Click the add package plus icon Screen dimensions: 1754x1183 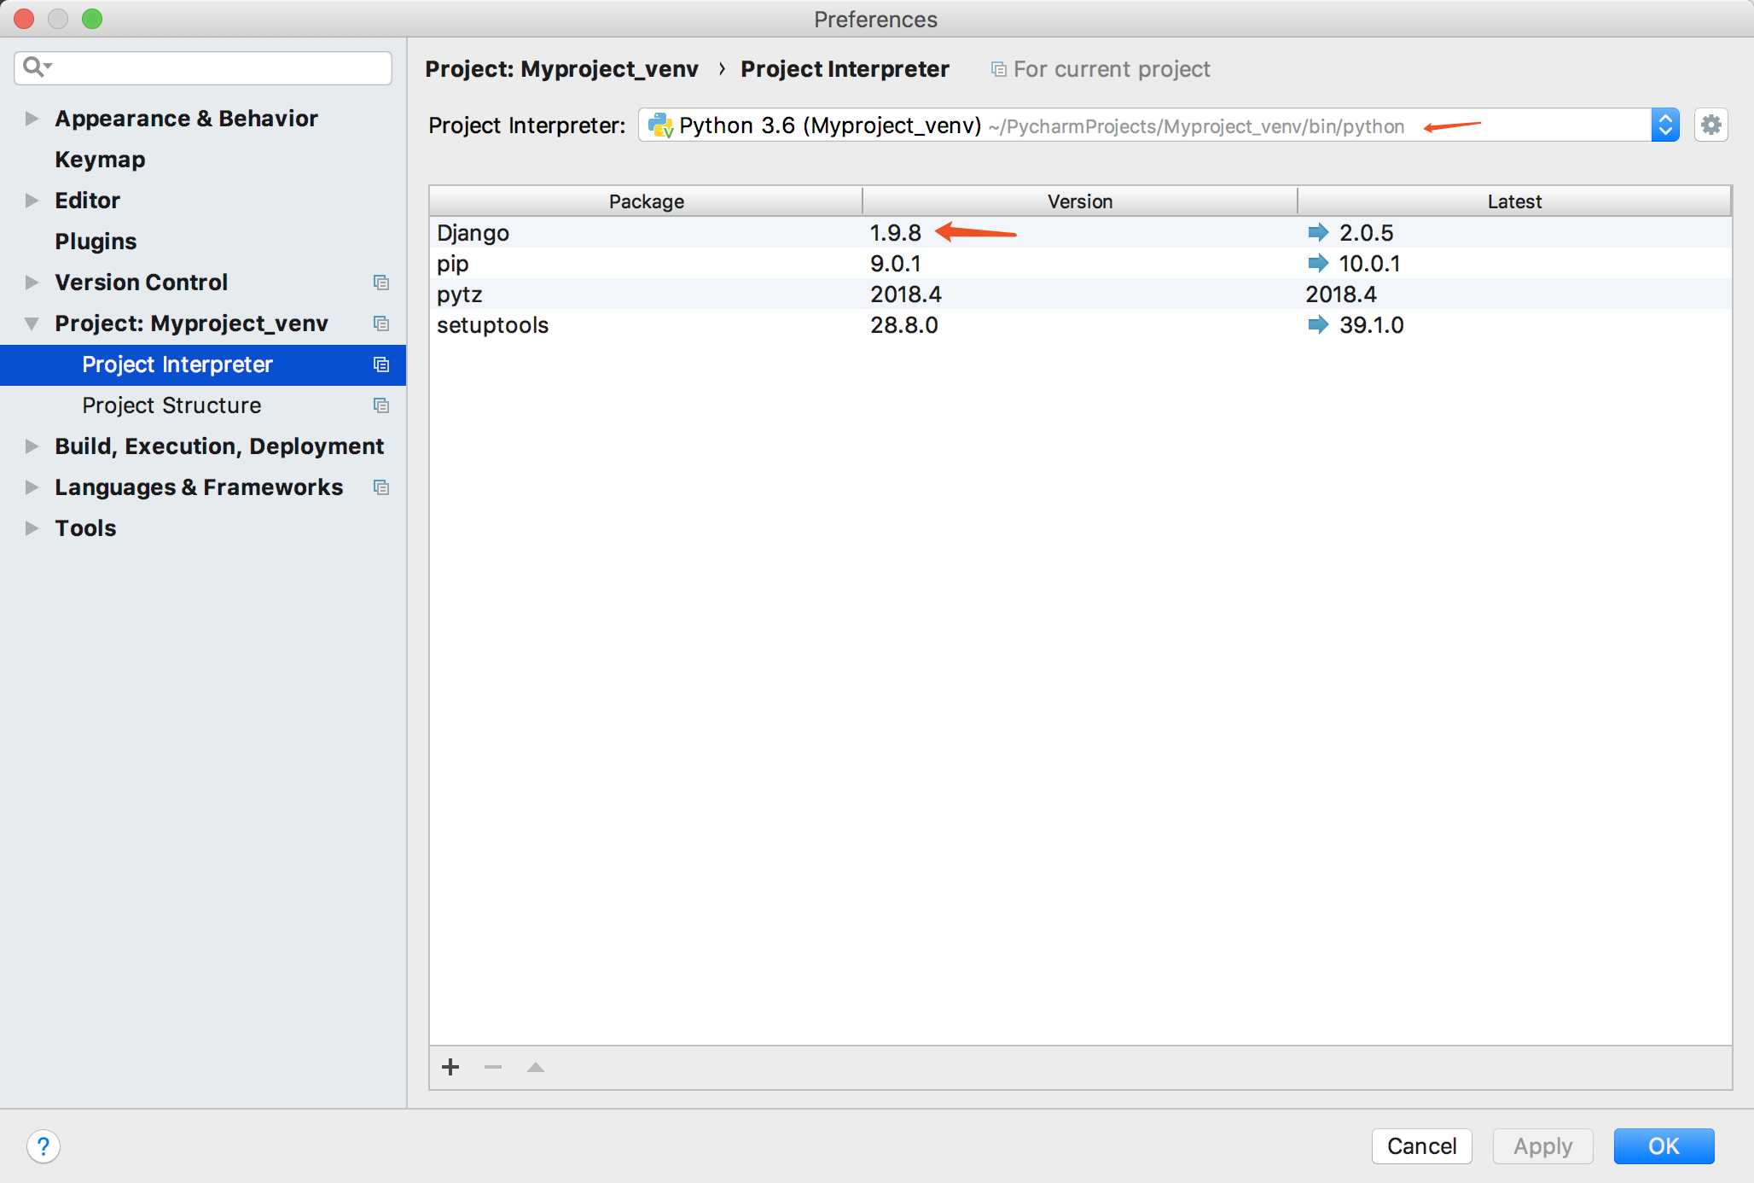[451, 1065]
